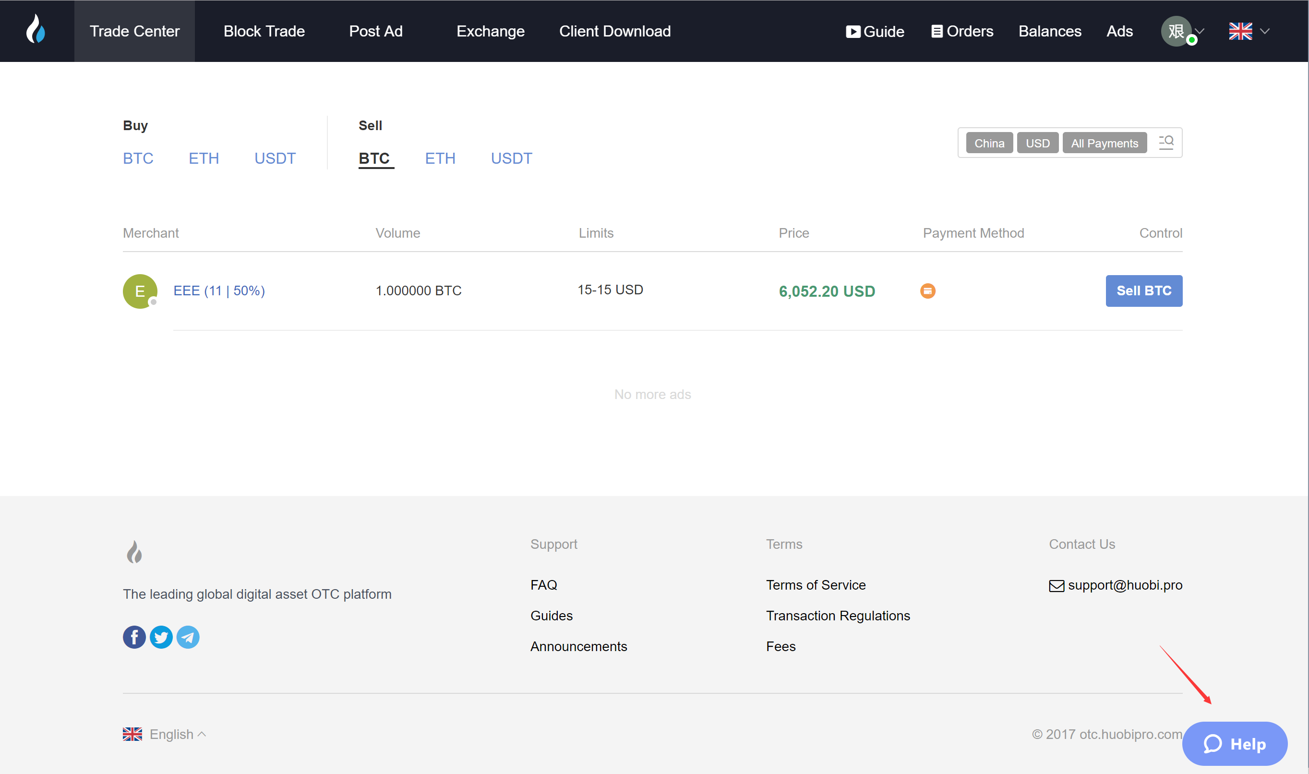Click the 15-15 USD limits value

(610, 290)
